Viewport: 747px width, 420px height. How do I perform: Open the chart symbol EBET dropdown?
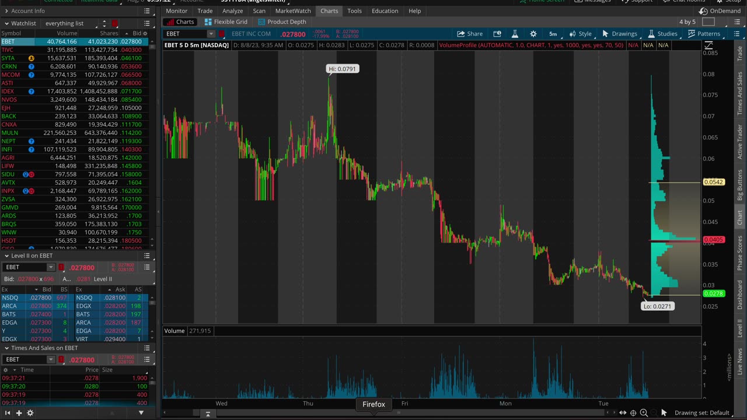[211, 34]
